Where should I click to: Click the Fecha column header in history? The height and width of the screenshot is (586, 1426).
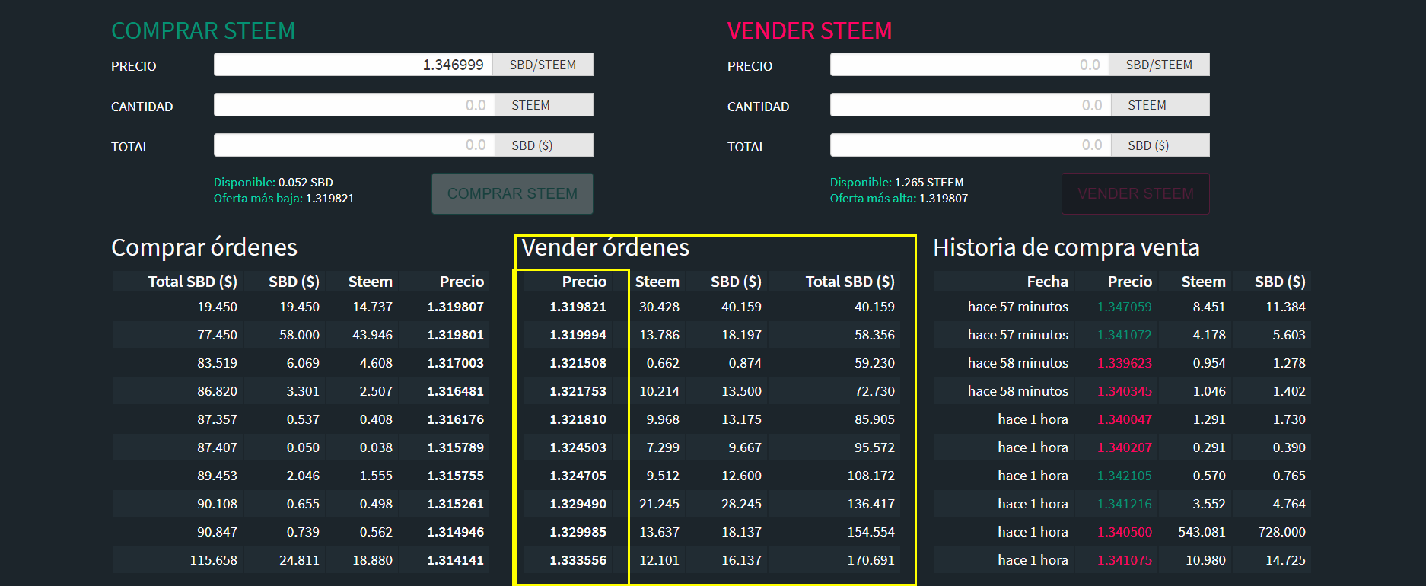click(1047, 282)
